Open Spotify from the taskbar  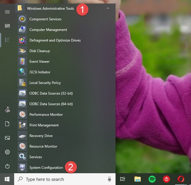[152, 179]
